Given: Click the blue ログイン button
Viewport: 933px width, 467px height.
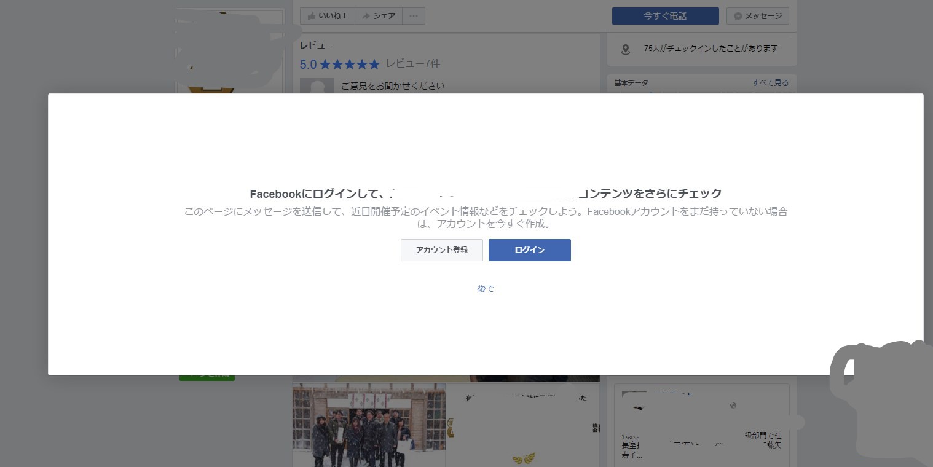Looking at the screenshot, I should point(529,250).
